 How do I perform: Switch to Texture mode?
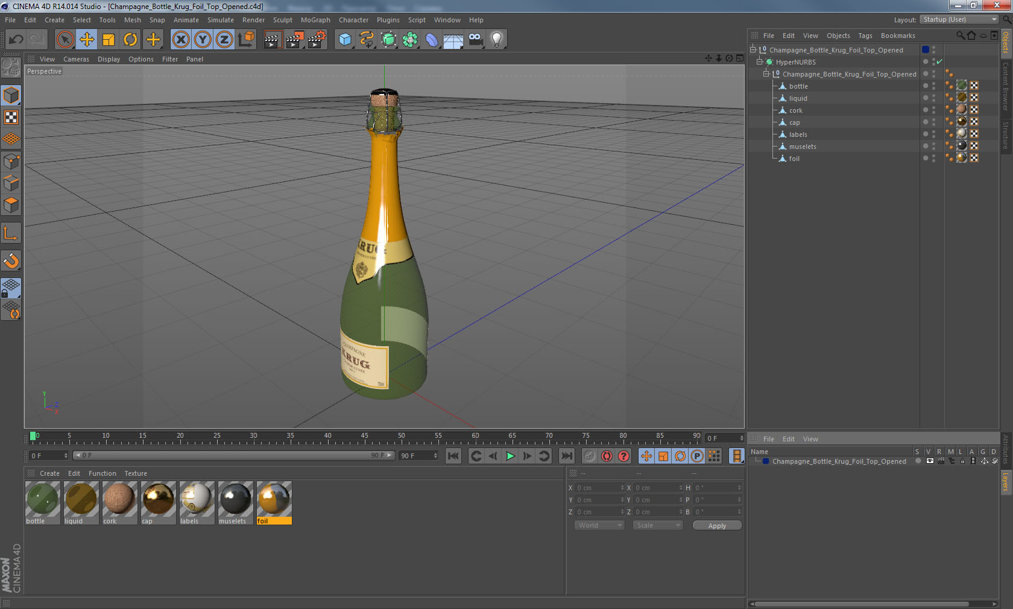pyautogui.click(x=11, y=117)
